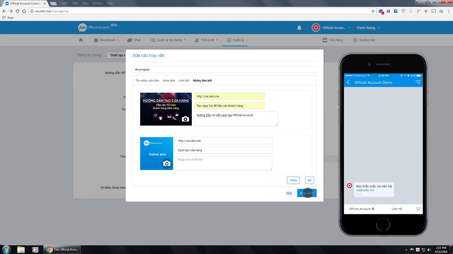Switch to the Tin nhắn văn bản tab
The width and height of the screenshot is (453, 254).
[147, 80]
